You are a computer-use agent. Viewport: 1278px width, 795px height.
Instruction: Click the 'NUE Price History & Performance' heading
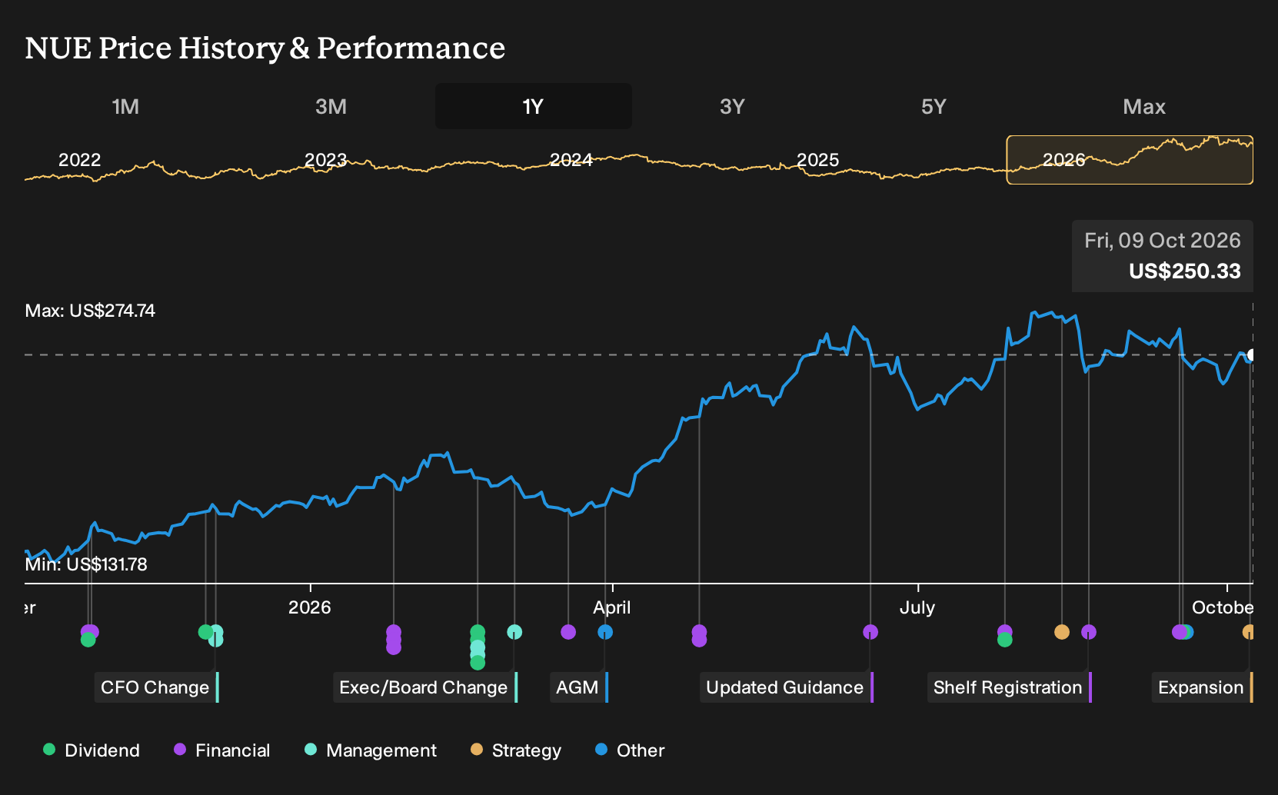click(265, 48)
